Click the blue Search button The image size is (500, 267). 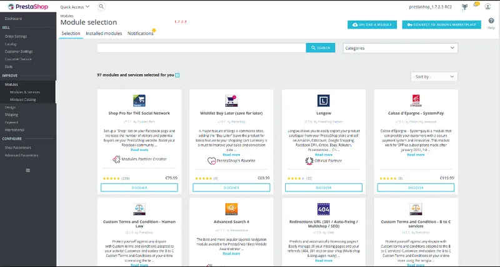[321, 48]
